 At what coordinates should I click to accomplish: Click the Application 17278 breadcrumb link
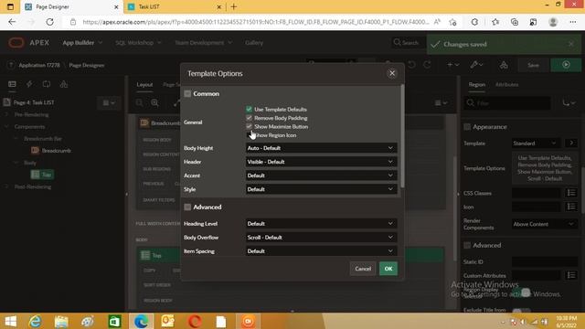39,65
